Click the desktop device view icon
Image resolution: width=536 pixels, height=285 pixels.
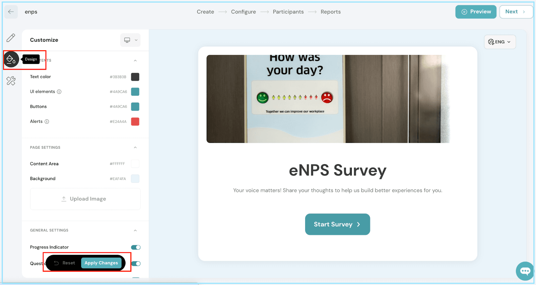point(127,40)
